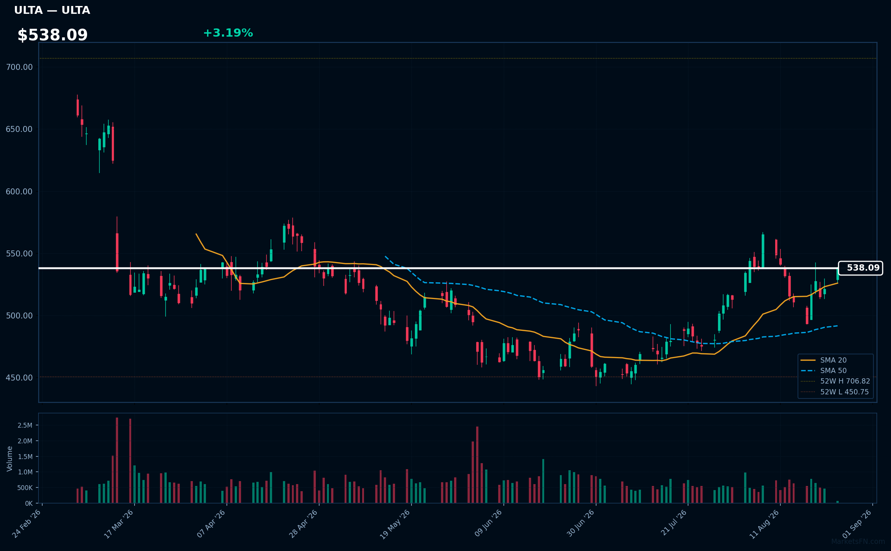Image resolution: width=891 pixels, height=551 pixels.
Task: Click the +3.19% change value
Action: [x=228, y=33]
